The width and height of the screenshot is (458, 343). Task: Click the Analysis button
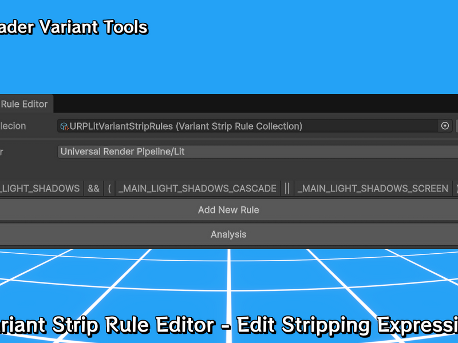click(229, 234)
